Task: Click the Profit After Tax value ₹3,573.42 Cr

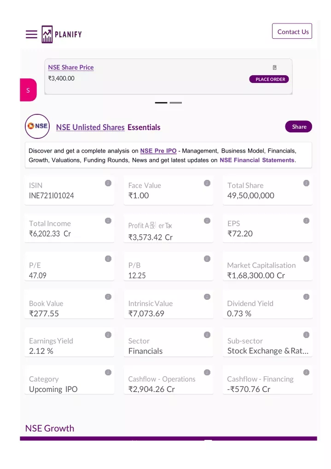Action: coord(151,237)
